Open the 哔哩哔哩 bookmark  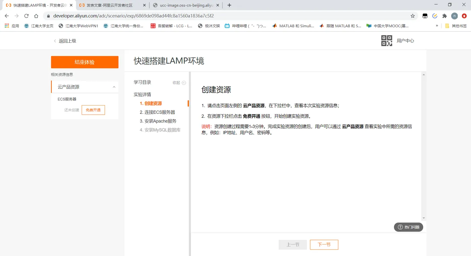point(246,26)
